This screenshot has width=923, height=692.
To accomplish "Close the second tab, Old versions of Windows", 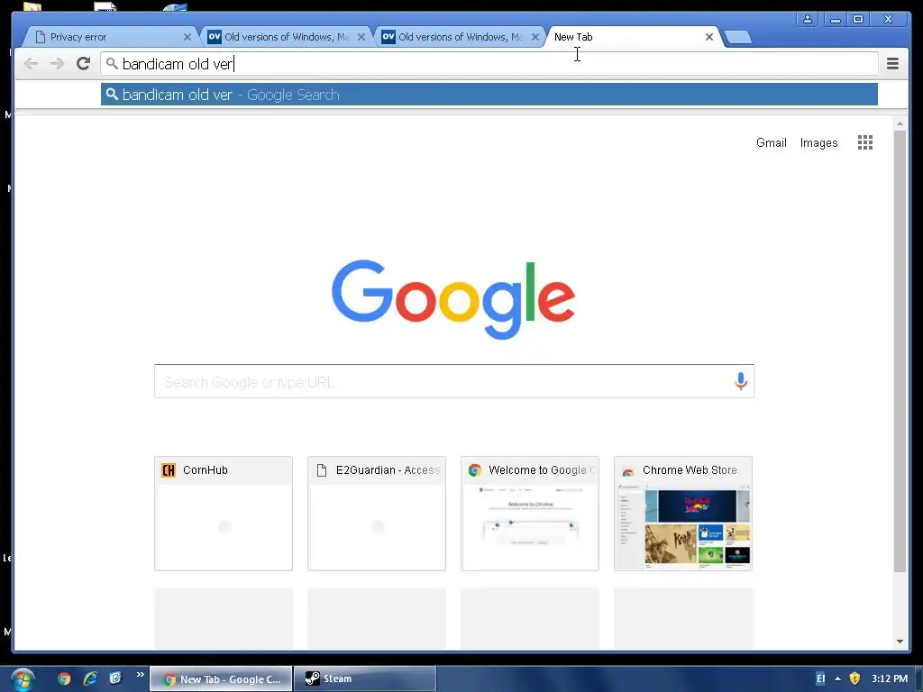I will 361,37.
